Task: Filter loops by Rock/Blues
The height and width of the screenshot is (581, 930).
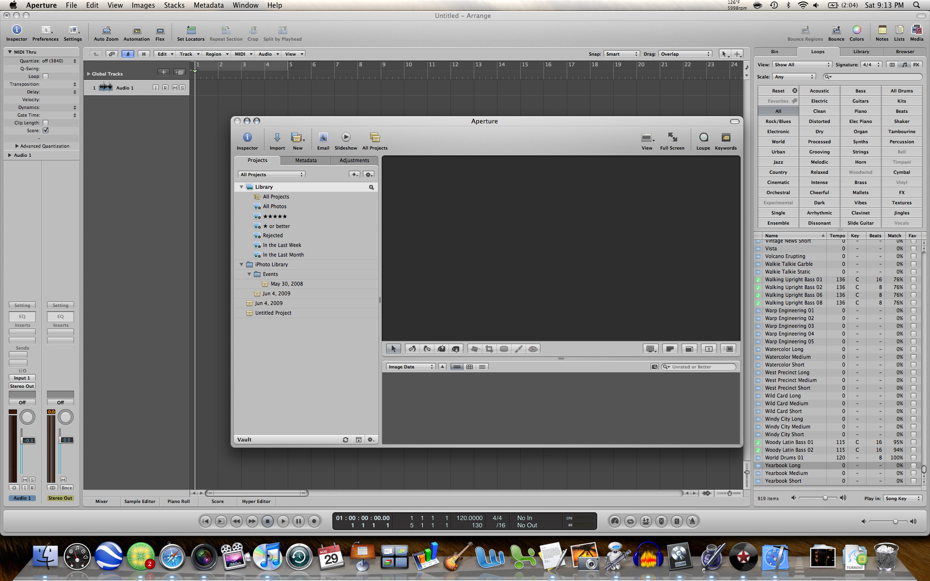Action: point(778,122)
